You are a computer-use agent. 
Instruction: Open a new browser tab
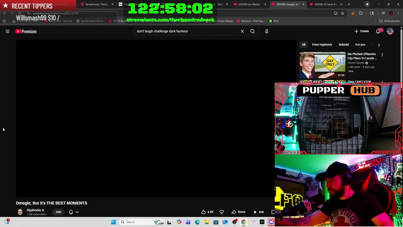[349, 4]
